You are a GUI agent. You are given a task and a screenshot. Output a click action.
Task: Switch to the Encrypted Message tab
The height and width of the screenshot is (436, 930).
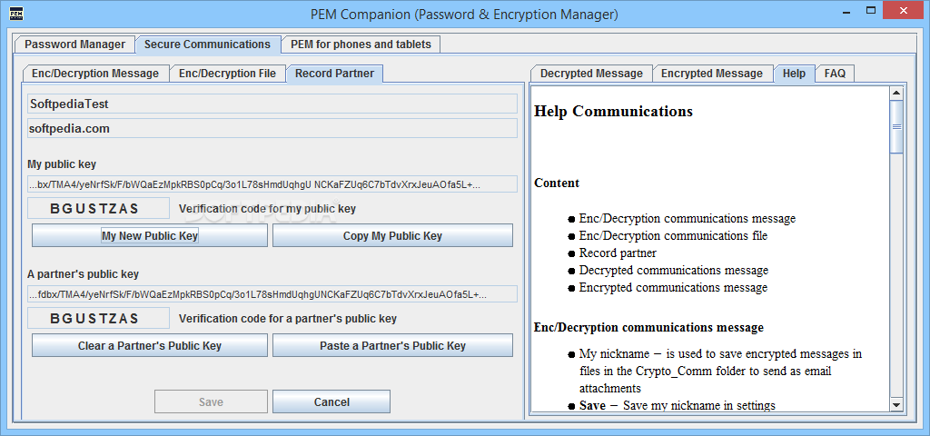coord(712,74)
